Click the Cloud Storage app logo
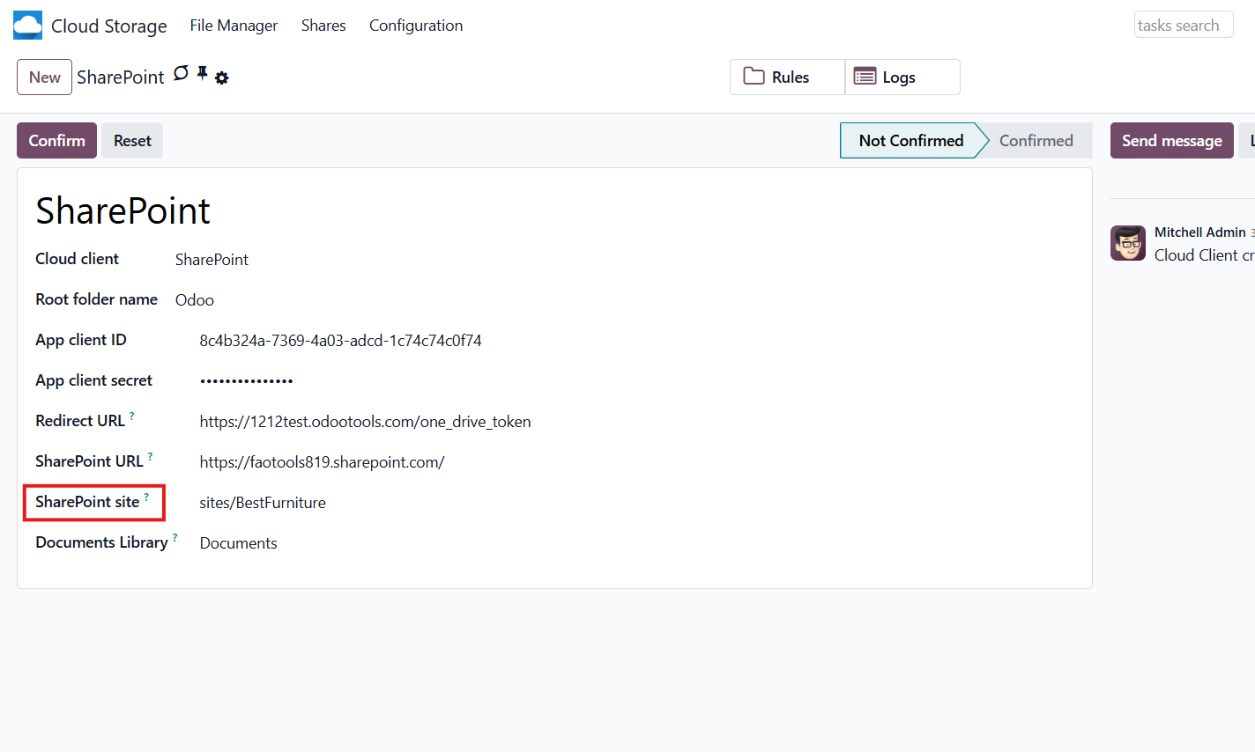The width and height of the screenshot is (1255, 752). click(27, 26)
